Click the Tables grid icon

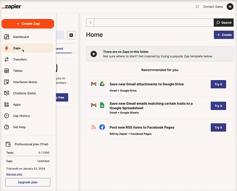(x=6, y=71)
